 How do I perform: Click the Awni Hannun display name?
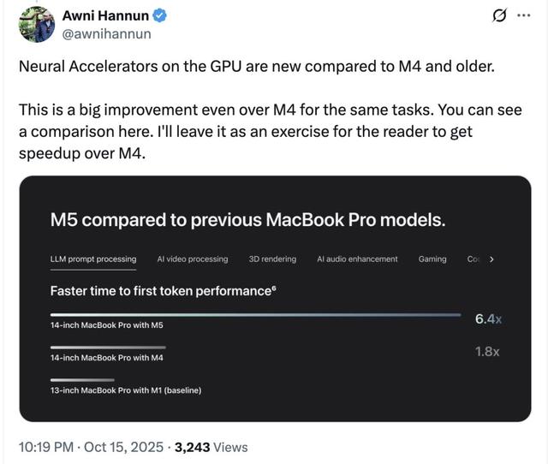point(102,15)
